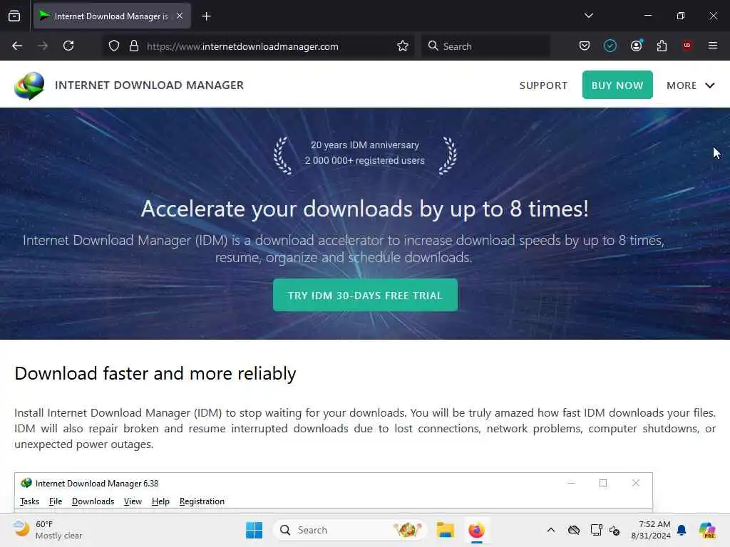Click the display network tray icon
This screenshot has height=547, width=730.
click(596, 530)
